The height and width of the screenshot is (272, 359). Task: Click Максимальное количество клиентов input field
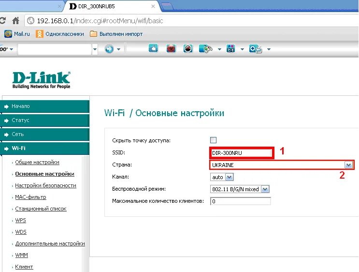241,201
